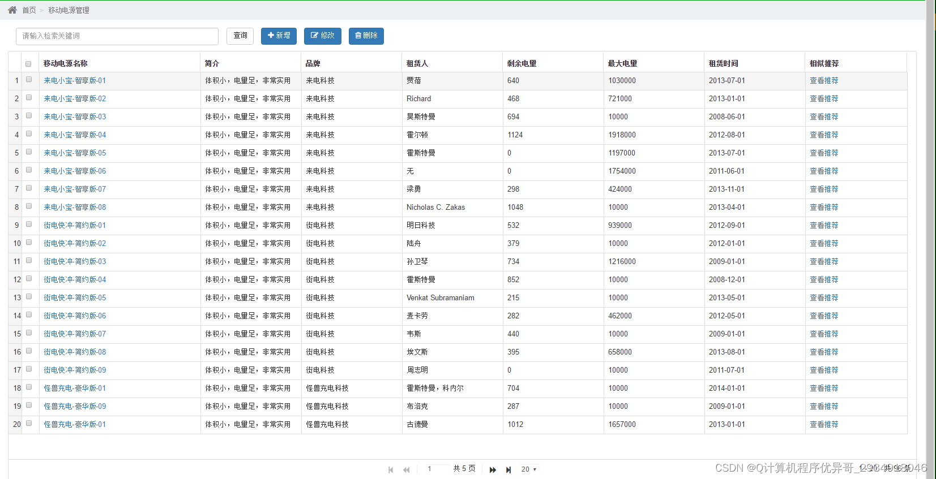Screen dimensions: 936x479
Task: Check the row for 街电快冲-简约版-01
Action: coord(29,225)
